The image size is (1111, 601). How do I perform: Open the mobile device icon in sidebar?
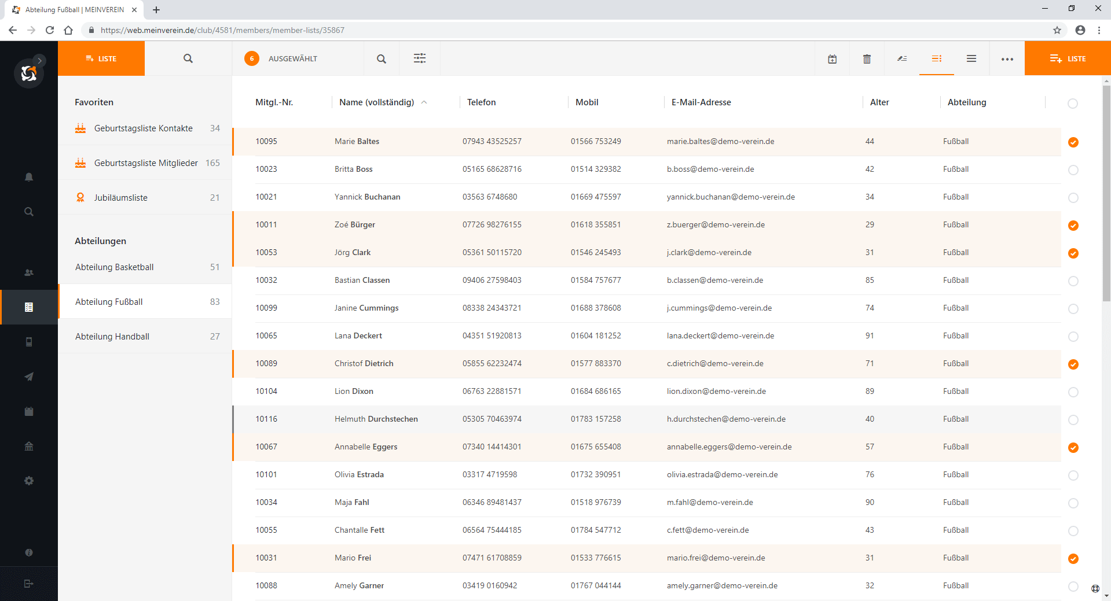(29, 342)
